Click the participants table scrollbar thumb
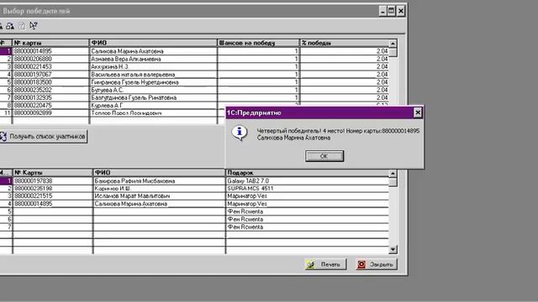 [x=393, y=52]
